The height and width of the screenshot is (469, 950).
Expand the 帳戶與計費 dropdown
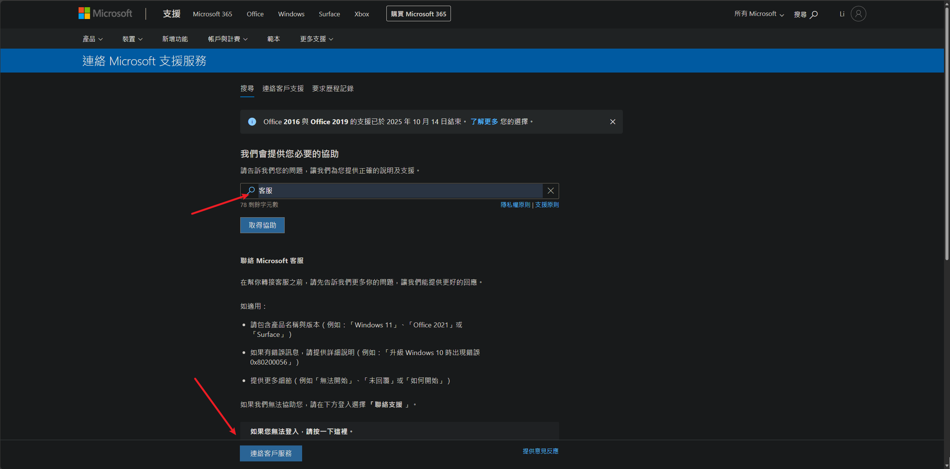coord(228,39)
